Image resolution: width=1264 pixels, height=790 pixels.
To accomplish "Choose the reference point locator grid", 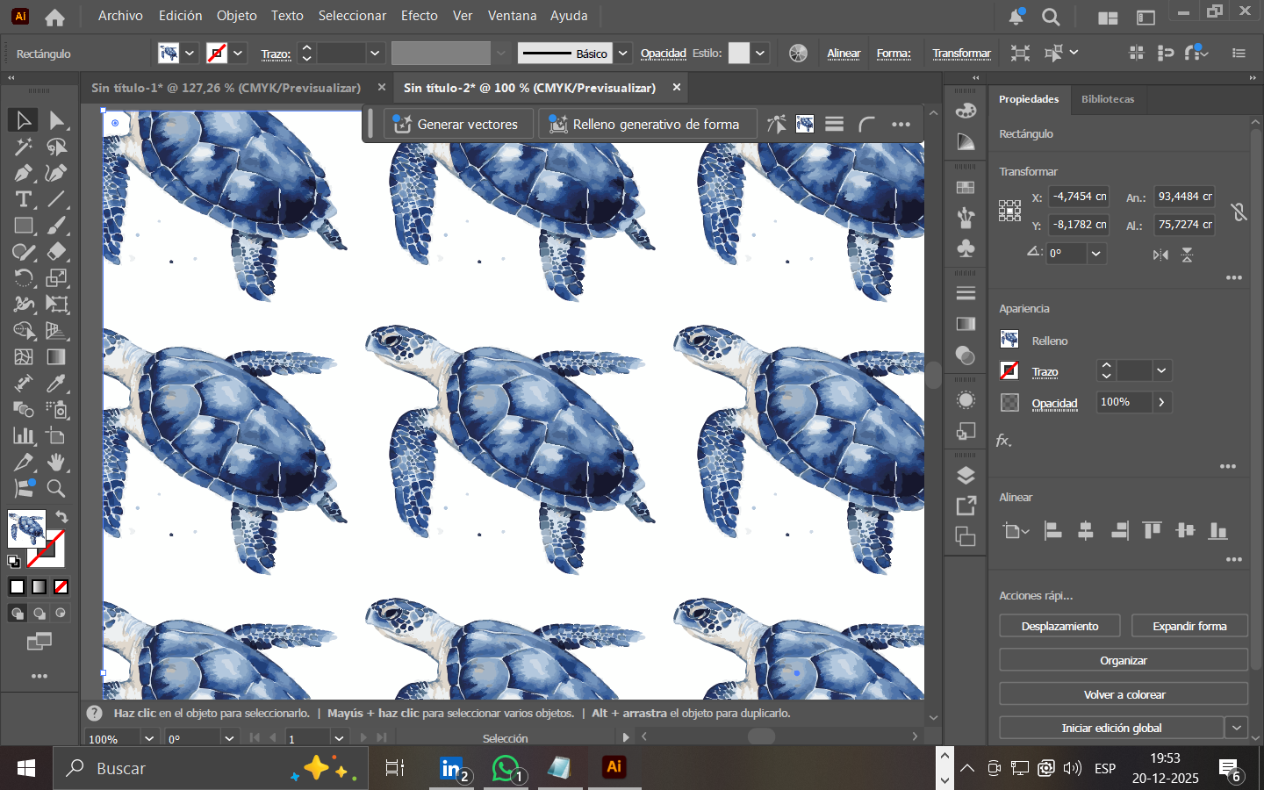I will coord(1009,211).
